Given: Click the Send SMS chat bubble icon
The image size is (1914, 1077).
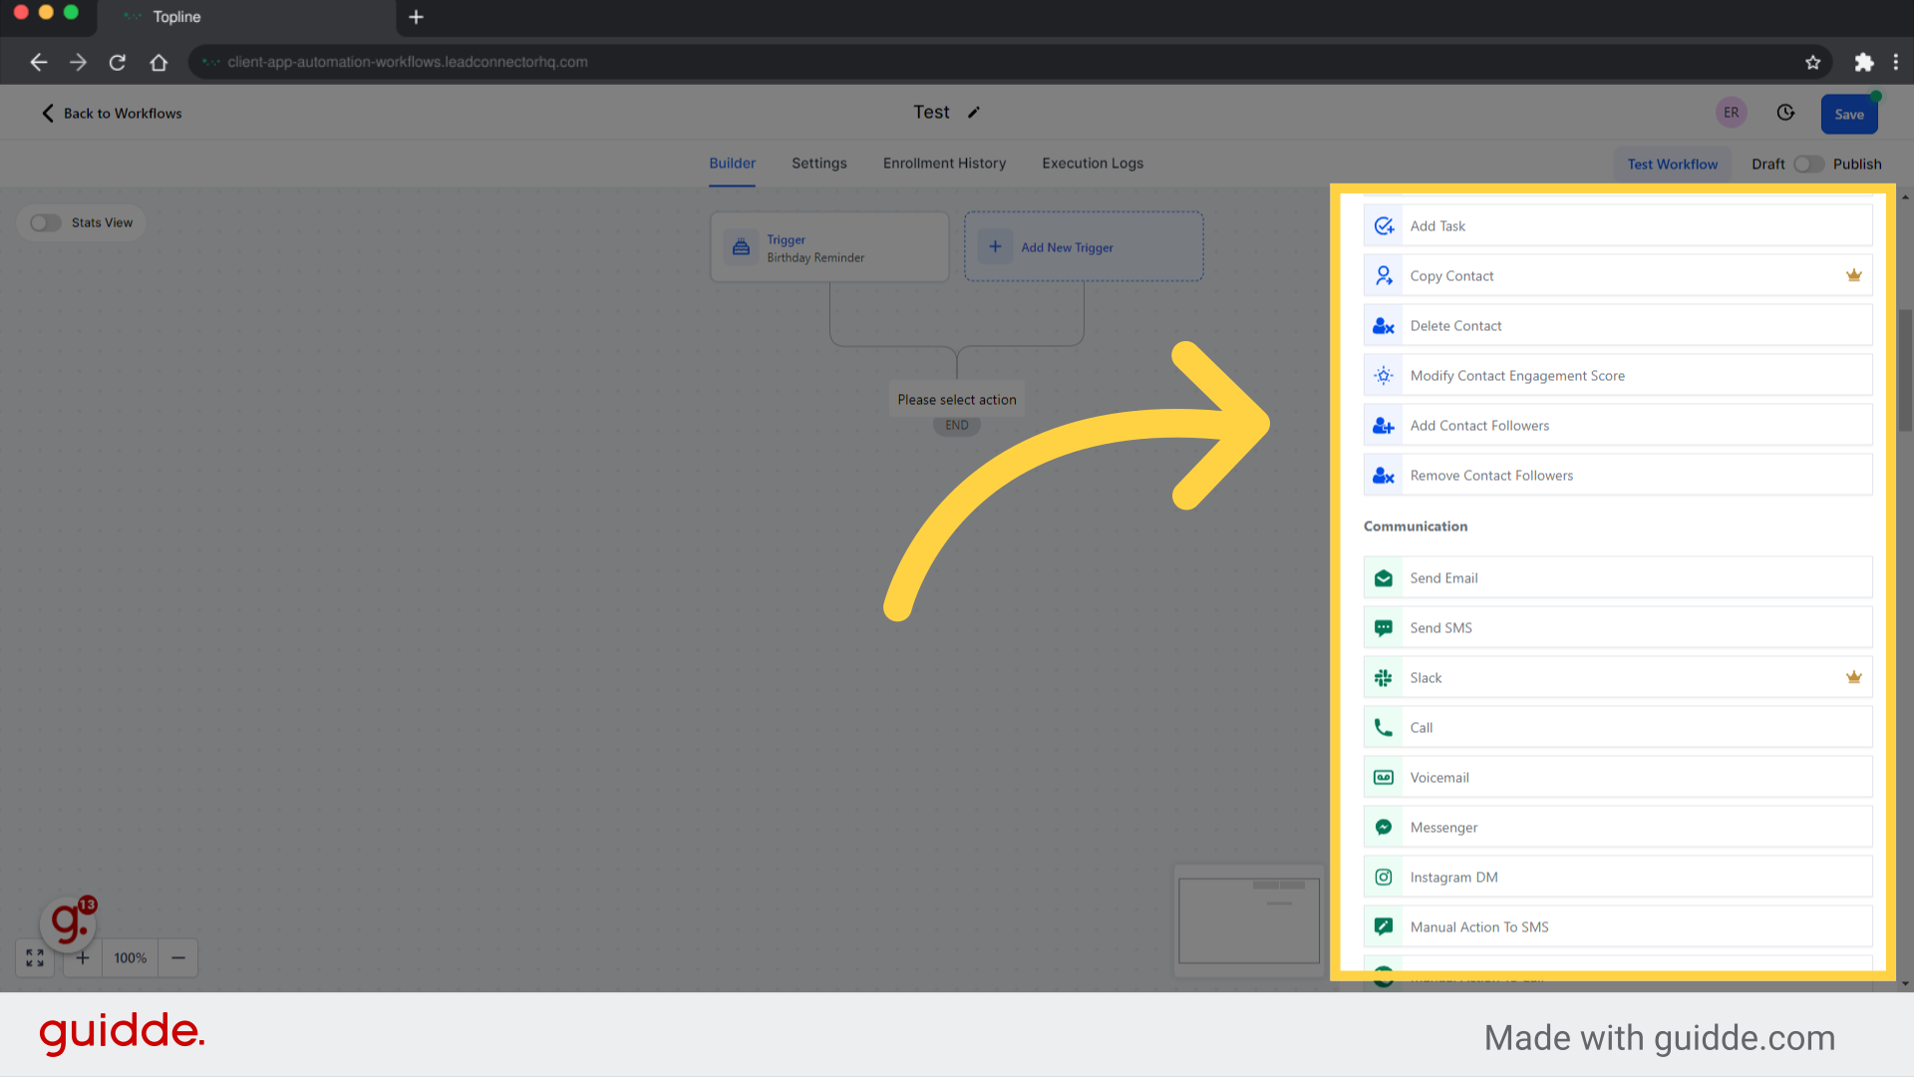Looking at the screenshot, I should click(1384, 628).
